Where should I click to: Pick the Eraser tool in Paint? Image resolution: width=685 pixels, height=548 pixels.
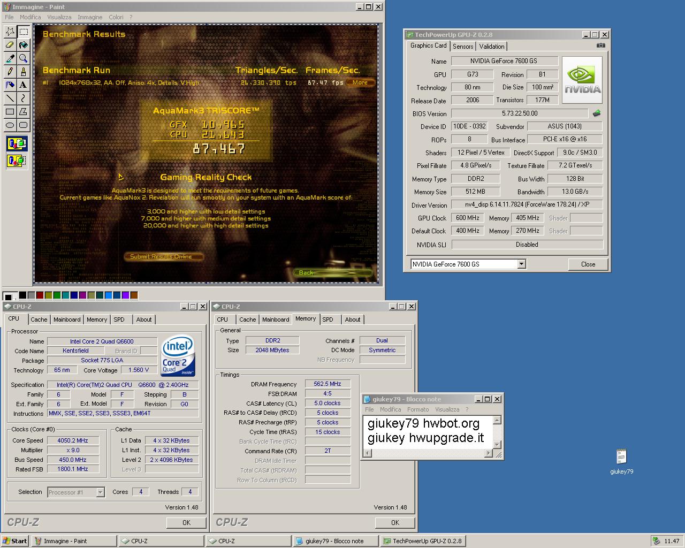(10, 45)
